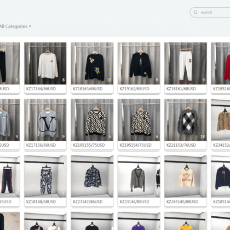Open the patterned sweater KZ195155 thumbnail
Viewport: 230px width, 230px height.
92,120
